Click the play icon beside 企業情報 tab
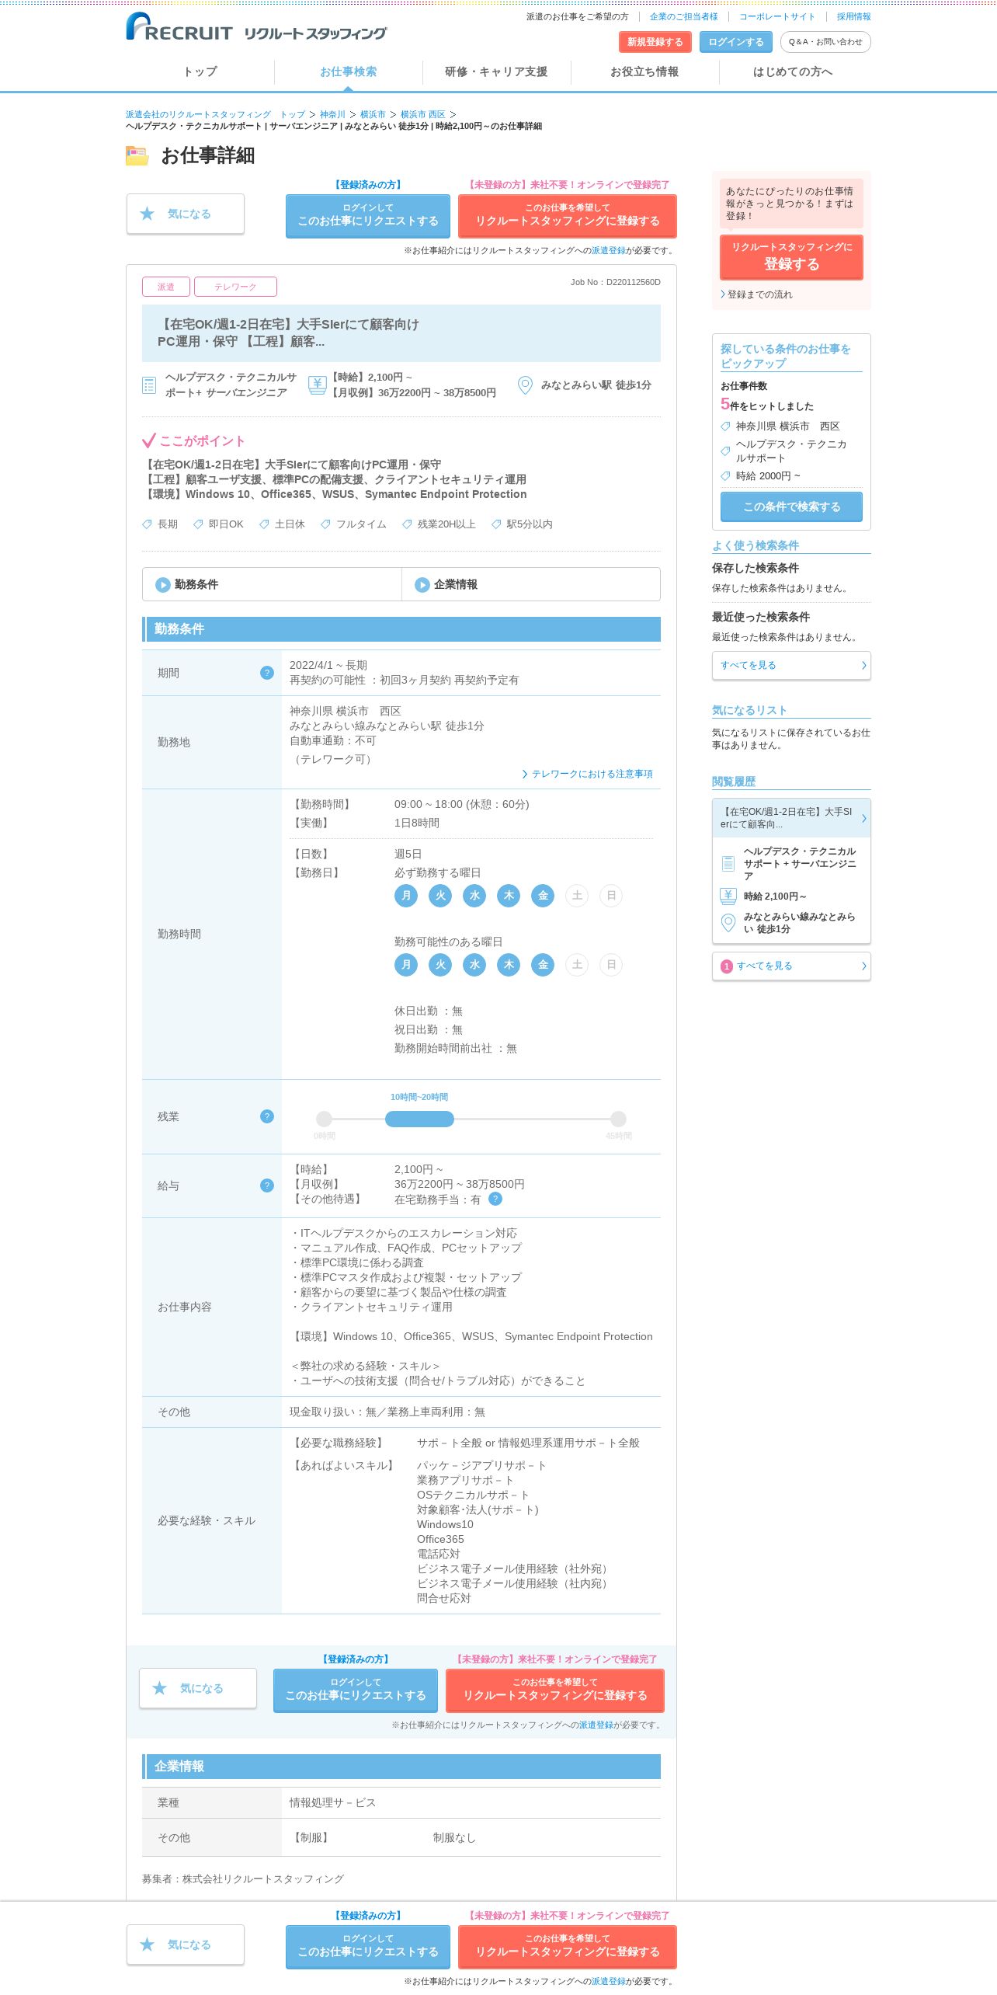The image size is (997, 1995). pos(422,585)
